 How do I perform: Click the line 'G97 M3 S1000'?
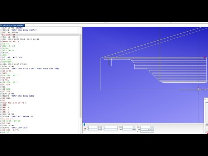[x=10, y=32]
